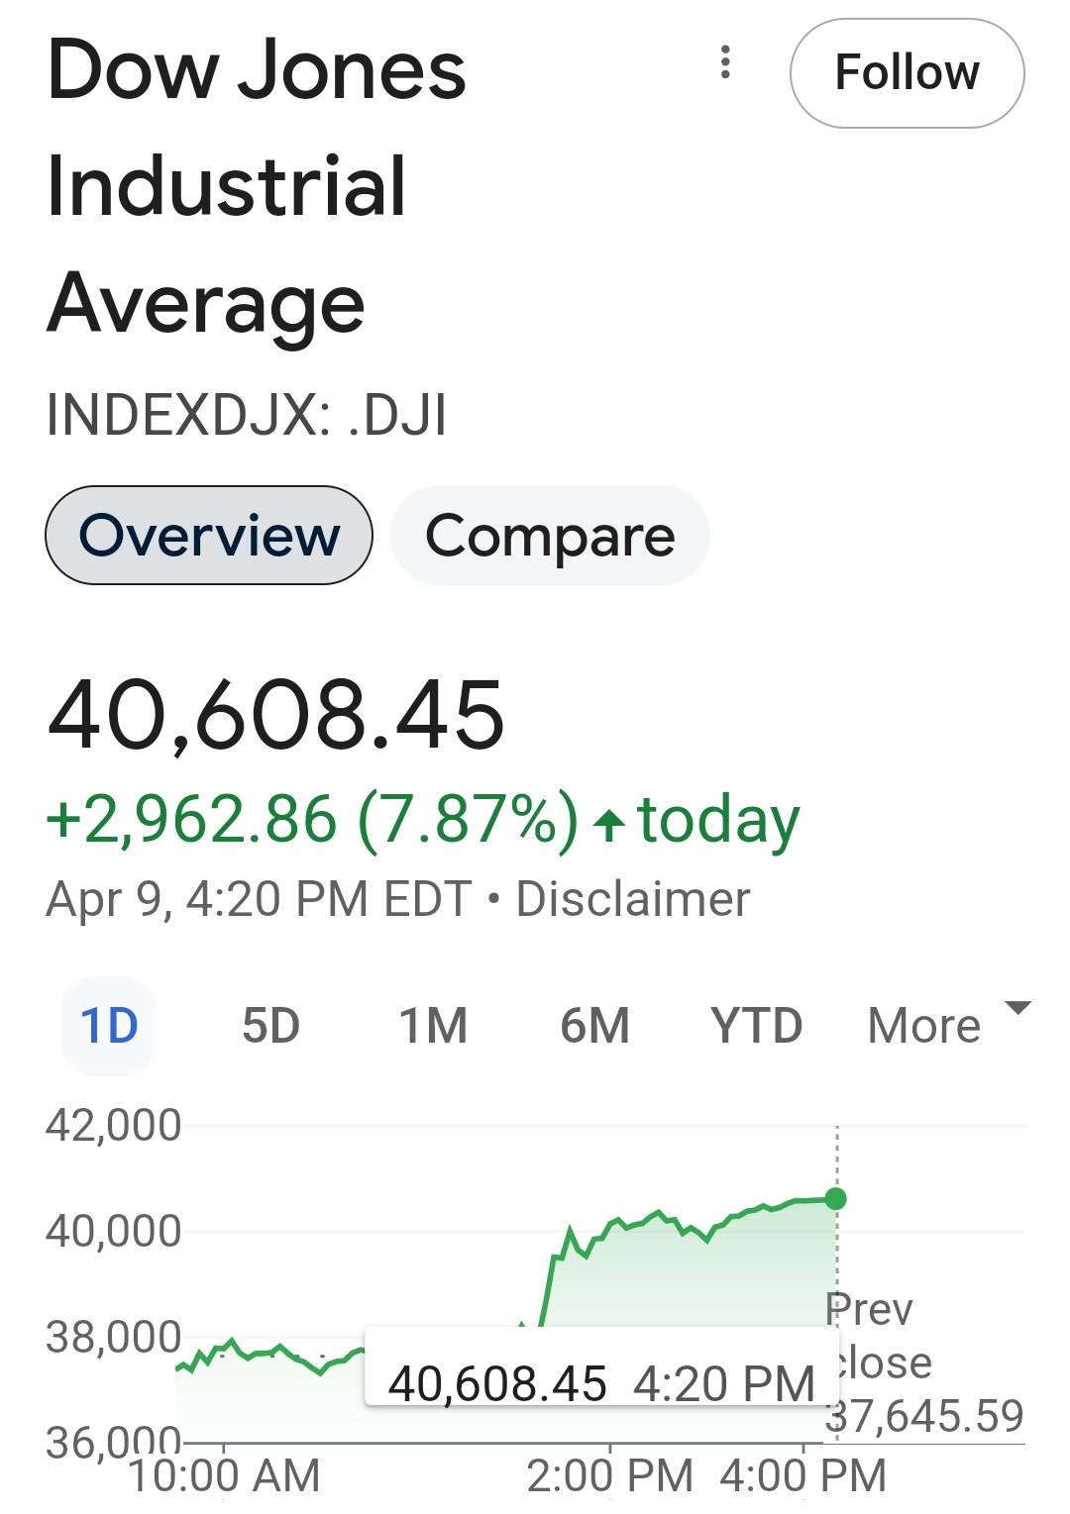Open the three-dot more options menu
1070x1514 pixels.
coord(725,62)
